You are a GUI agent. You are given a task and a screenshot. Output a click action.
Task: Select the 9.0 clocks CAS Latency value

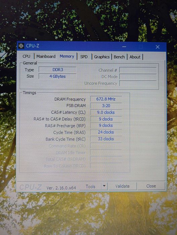[106, 112]
